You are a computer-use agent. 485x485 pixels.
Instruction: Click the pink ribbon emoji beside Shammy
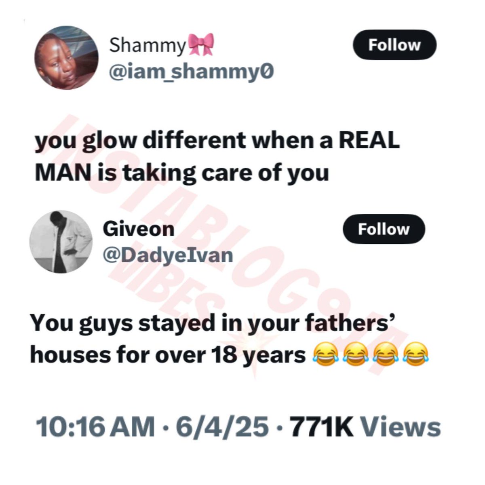(200, 44)
